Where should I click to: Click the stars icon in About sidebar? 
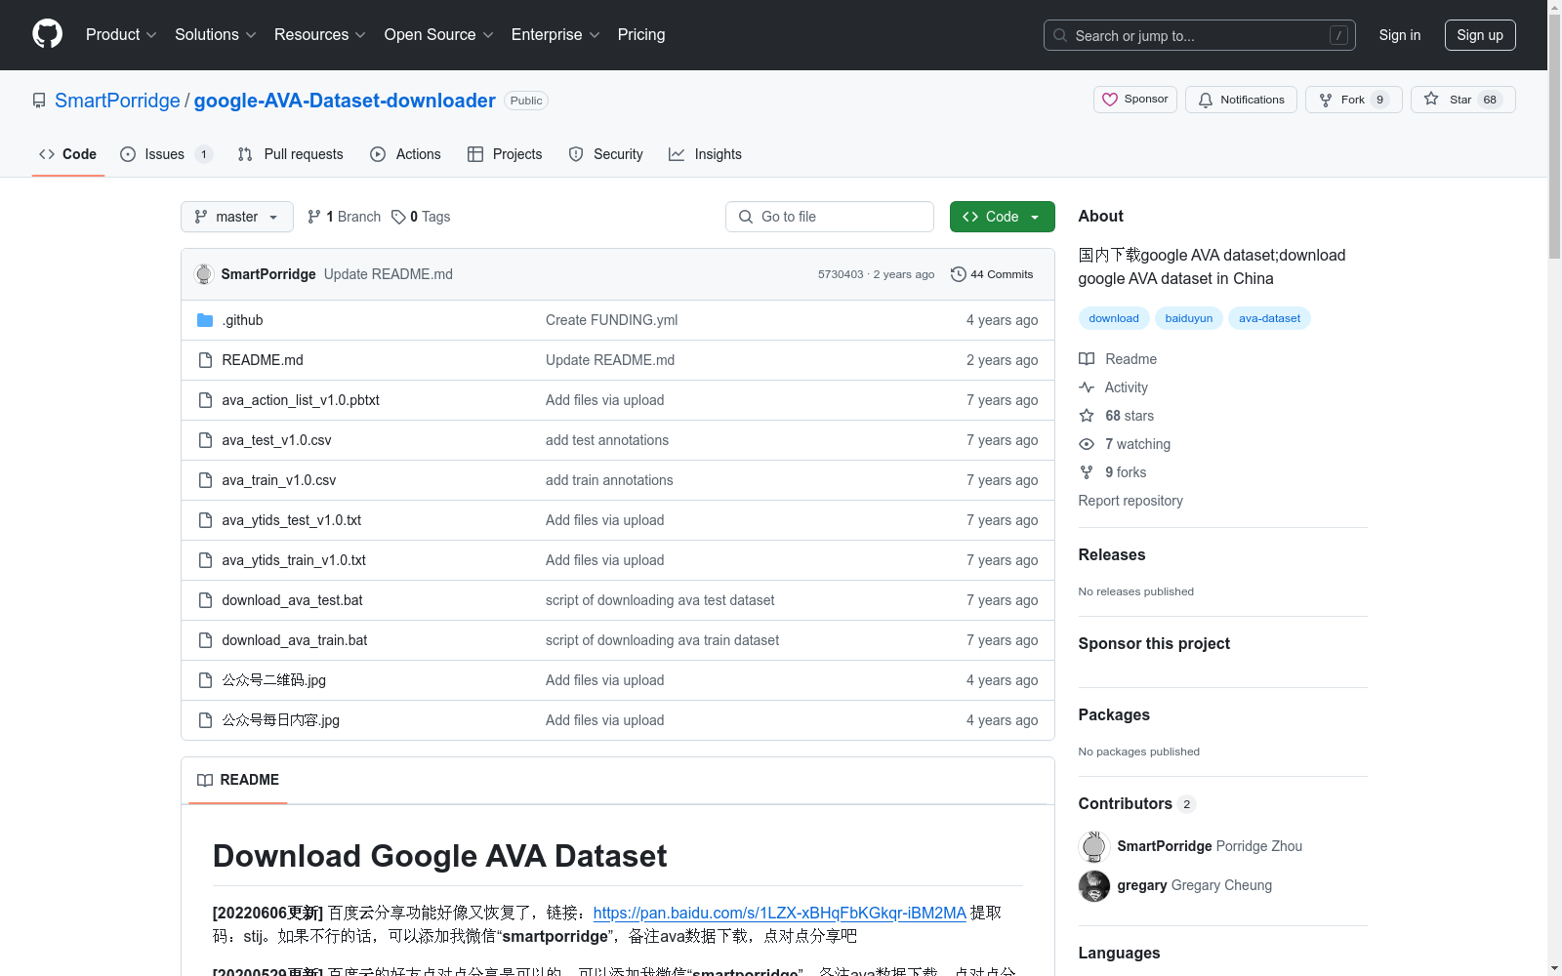point(1087,416)
